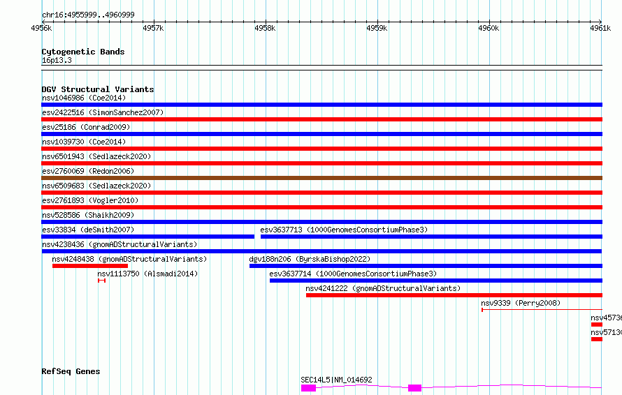Open esv3637713 (1000GenomesConsortiumPhase3) label
The image size is (622, 395).
tap(344, 230)
